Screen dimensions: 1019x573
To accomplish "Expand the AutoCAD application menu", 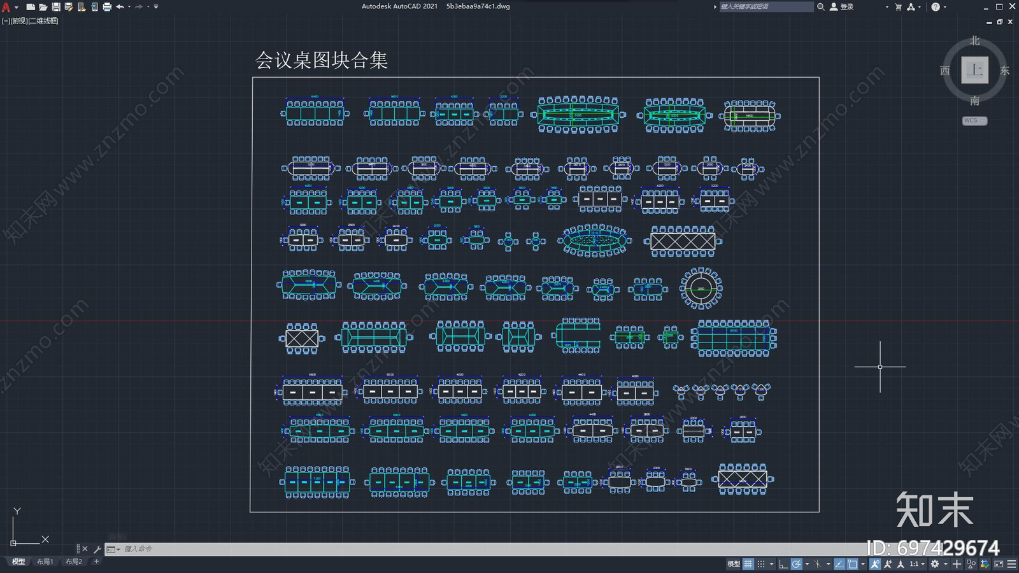I will (x=6, y=7).
